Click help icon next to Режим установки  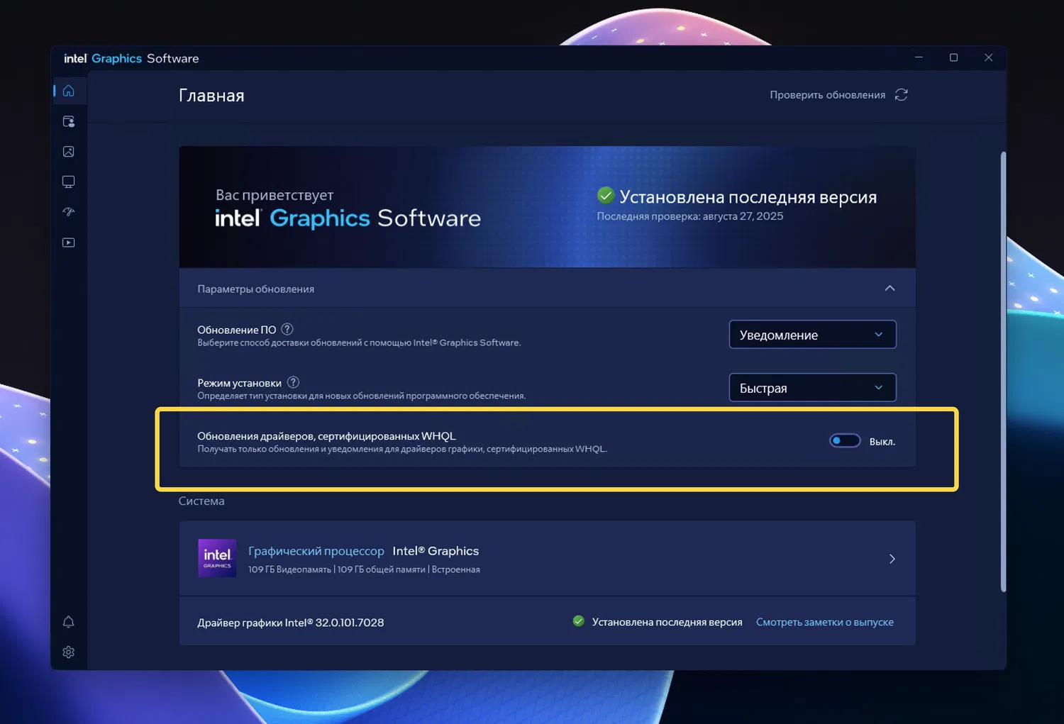[293, 382]
